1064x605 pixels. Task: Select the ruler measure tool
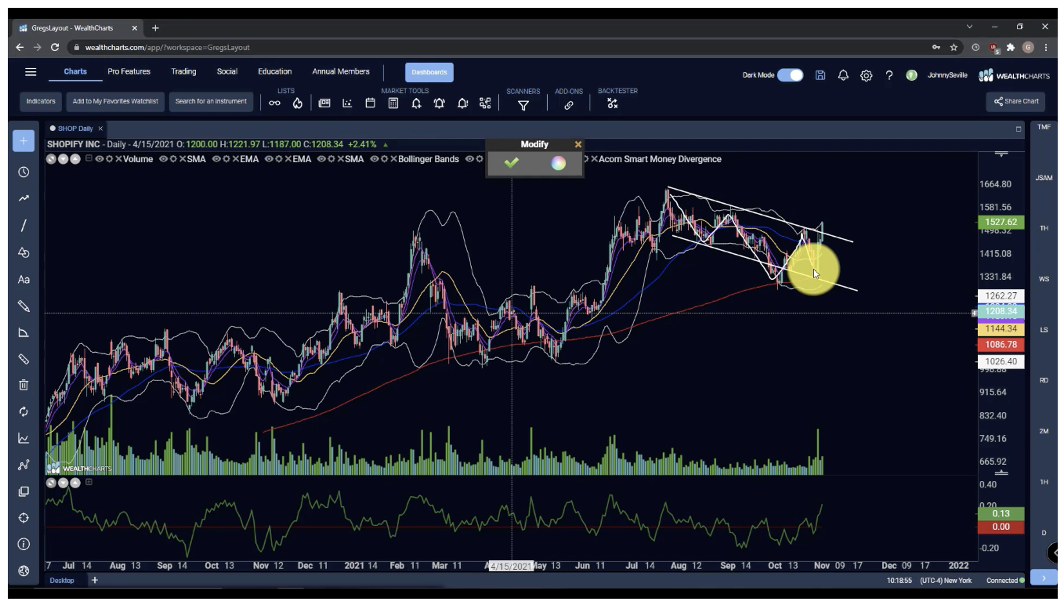[x=24, y=359]
